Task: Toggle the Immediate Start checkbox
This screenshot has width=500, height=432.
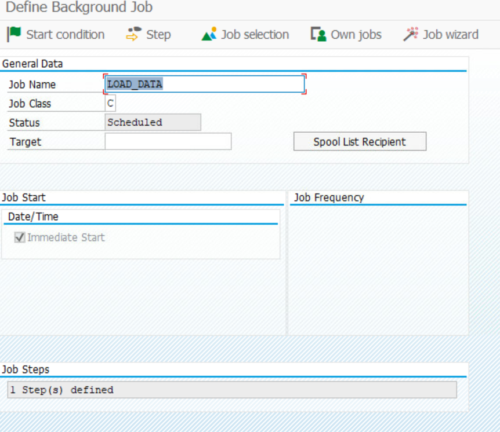Action: pos(20,237)
